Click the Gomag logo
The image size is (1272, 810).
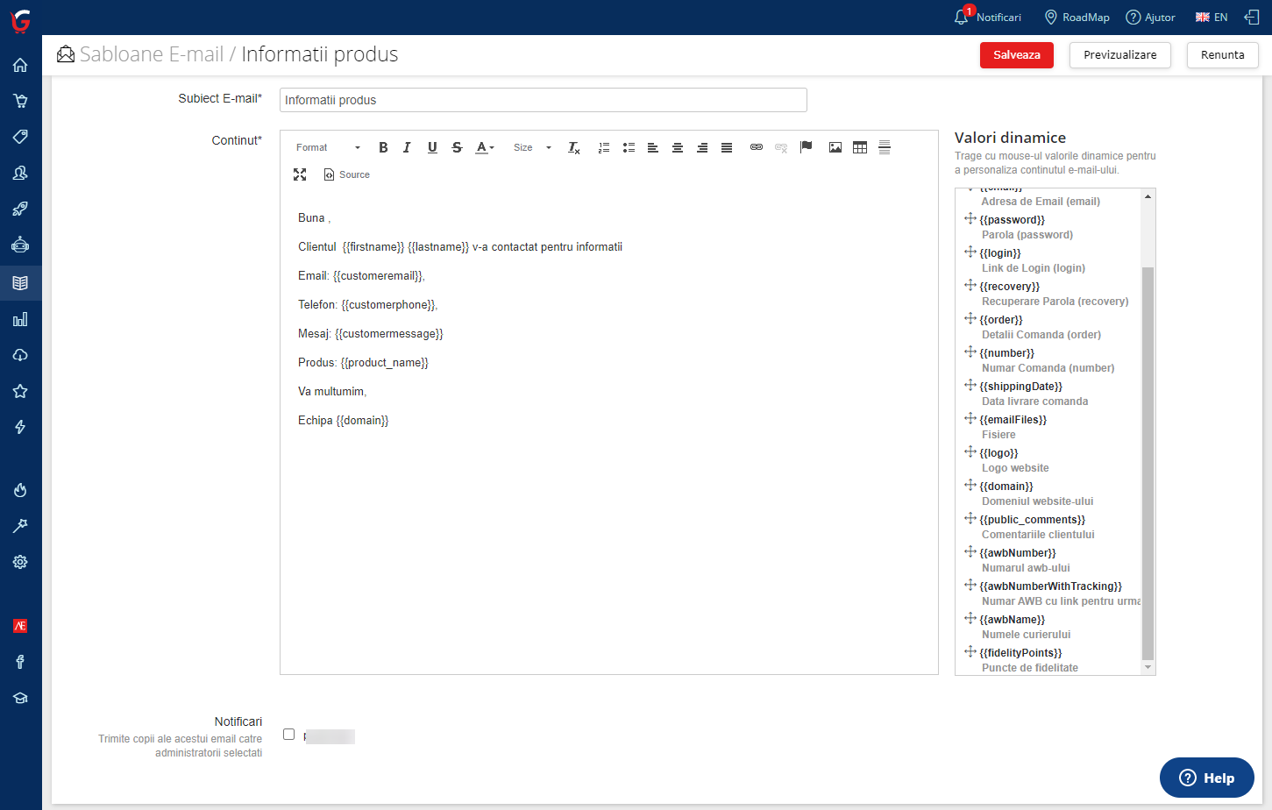(x=20, y=20)
